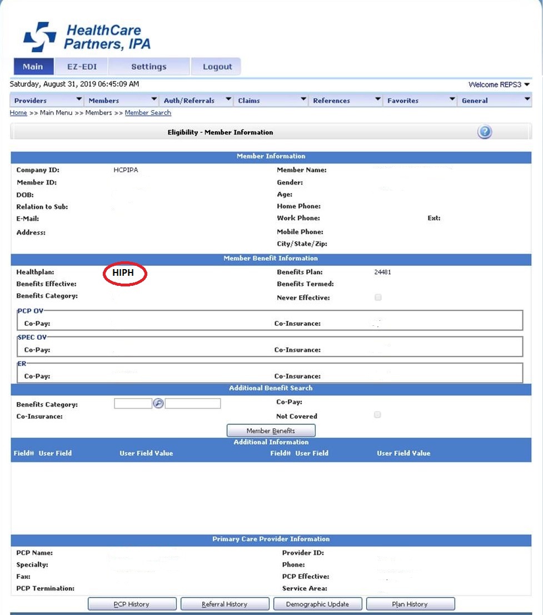Switch to the EZ-EDI tab
The height and width of the screenshot is (615, 543).
tap(81, 66)
